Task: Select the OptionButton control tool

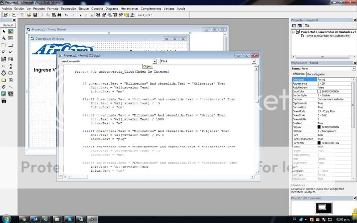Action: (10, 52)
